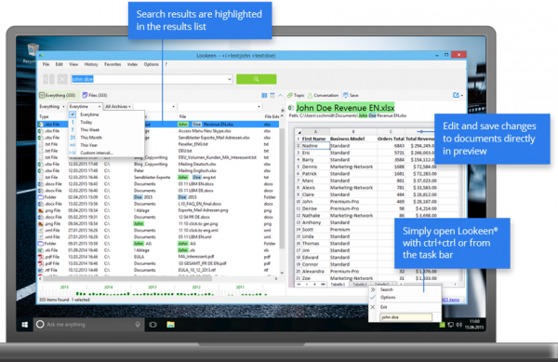558x362 pixels.
Task: Go back with the left arrow button
Action: (x=46, y=79)
